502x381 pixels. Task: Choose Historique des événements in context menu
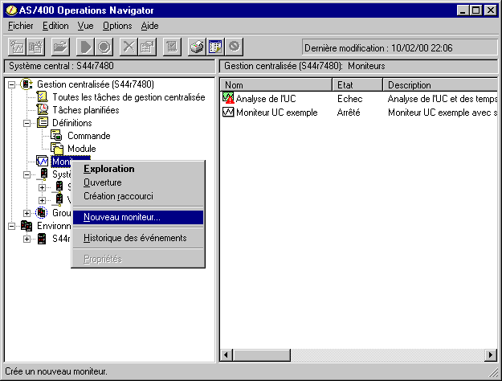(x=138, y=238)
